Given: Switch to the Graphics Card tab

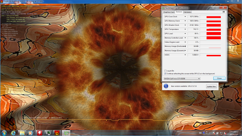Looking at the screenshot, I should [x=169, y=12].
